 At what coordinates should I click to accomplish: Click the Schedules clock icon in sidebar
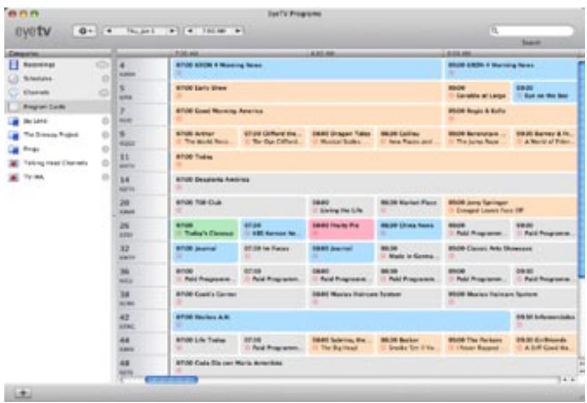click(14, 79)
